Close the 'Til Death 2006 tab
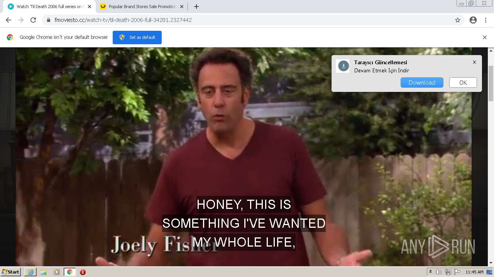 (90, 7)
